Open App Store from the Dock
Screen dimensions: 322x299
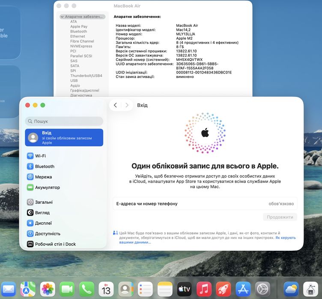[243, 289]
